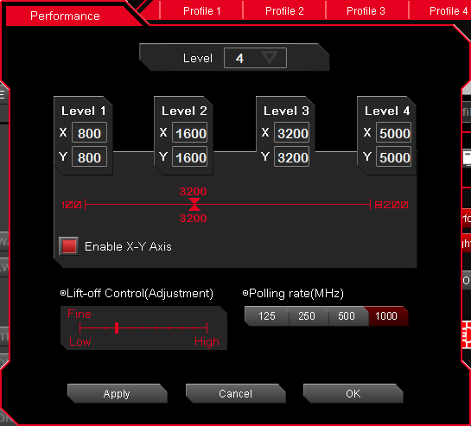471x426 pixels.
Task: Select 500 polling rate
Action: point(347,316)
